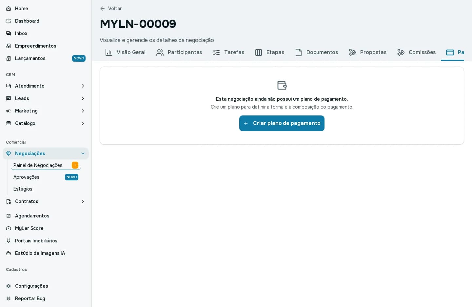
Task: Expand the Atendimento submenu chevron
Action: point(83,86)
